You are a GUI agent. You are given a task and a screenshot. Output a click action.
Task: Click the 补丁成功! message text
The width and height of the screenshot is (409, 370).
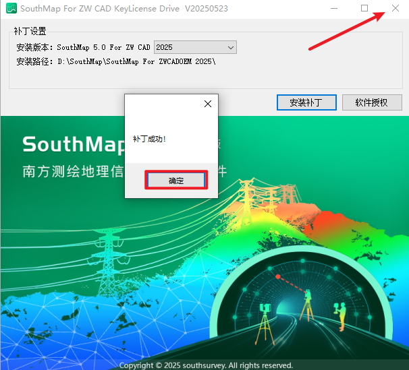(149, 139)
